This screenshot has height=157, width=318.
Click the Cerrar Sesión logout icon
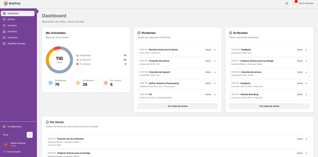5,151
